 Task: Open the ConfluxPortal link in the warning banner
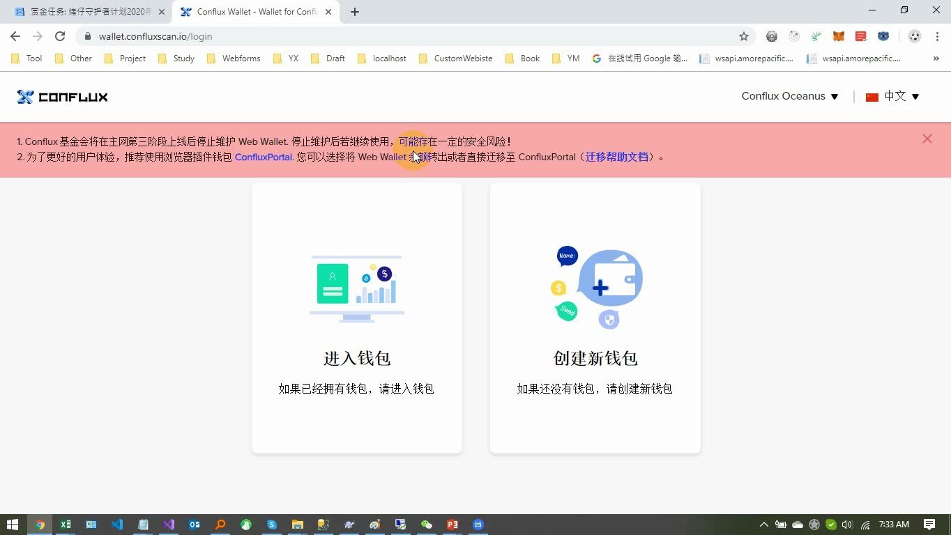(x=264, y=157)
